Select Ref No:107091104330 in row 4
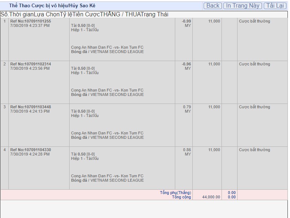This screenshot has height=218, width=290. pos(31,150)
